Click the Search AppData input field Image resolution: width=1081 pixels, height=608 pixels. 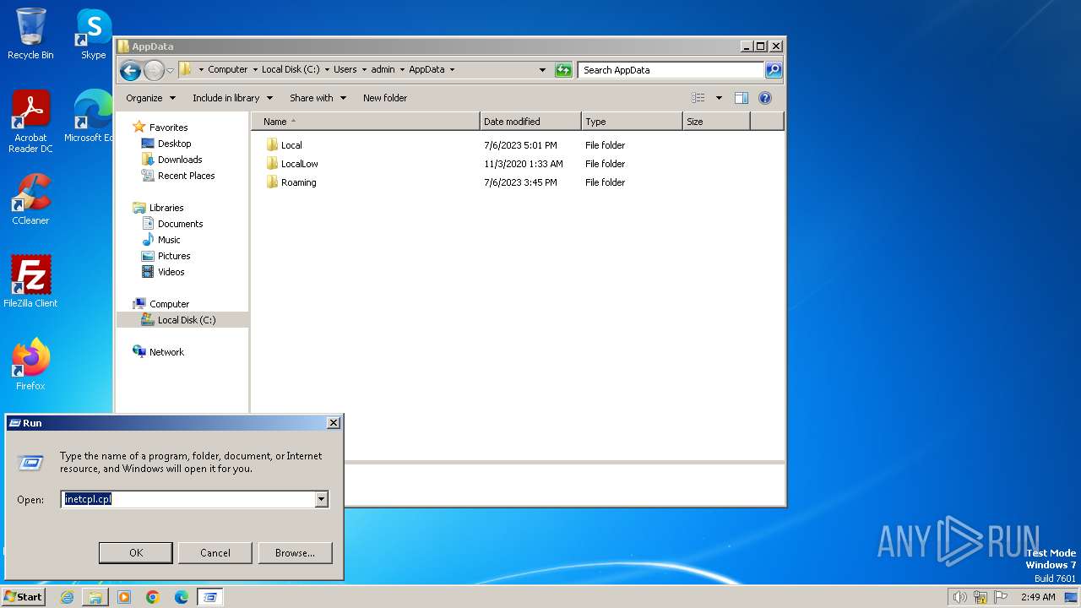click(x=671, y=70)
